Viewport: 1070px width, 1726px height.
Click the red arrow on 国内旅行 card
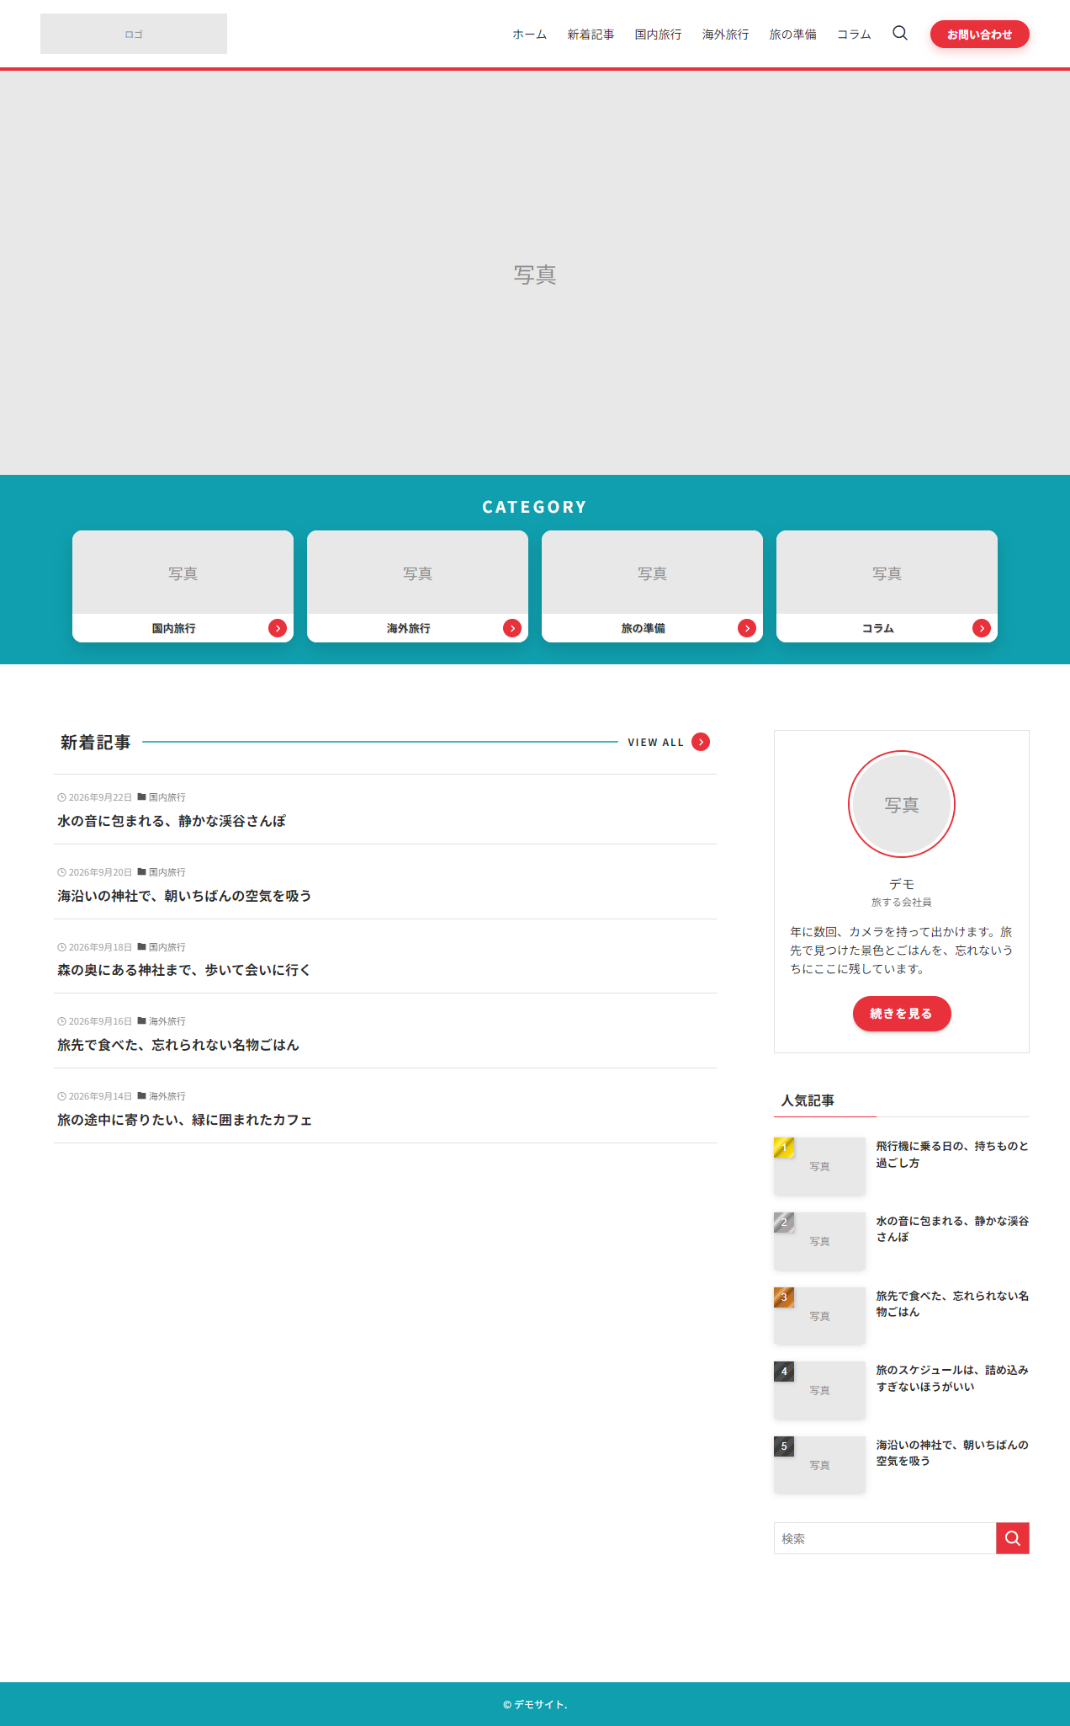(x=278, y=628)
